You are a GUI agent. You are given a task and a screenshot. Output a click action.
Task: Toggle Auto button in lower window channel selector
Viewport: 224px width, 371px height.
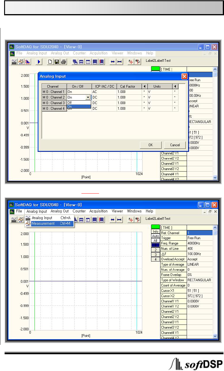click(156, 236)
